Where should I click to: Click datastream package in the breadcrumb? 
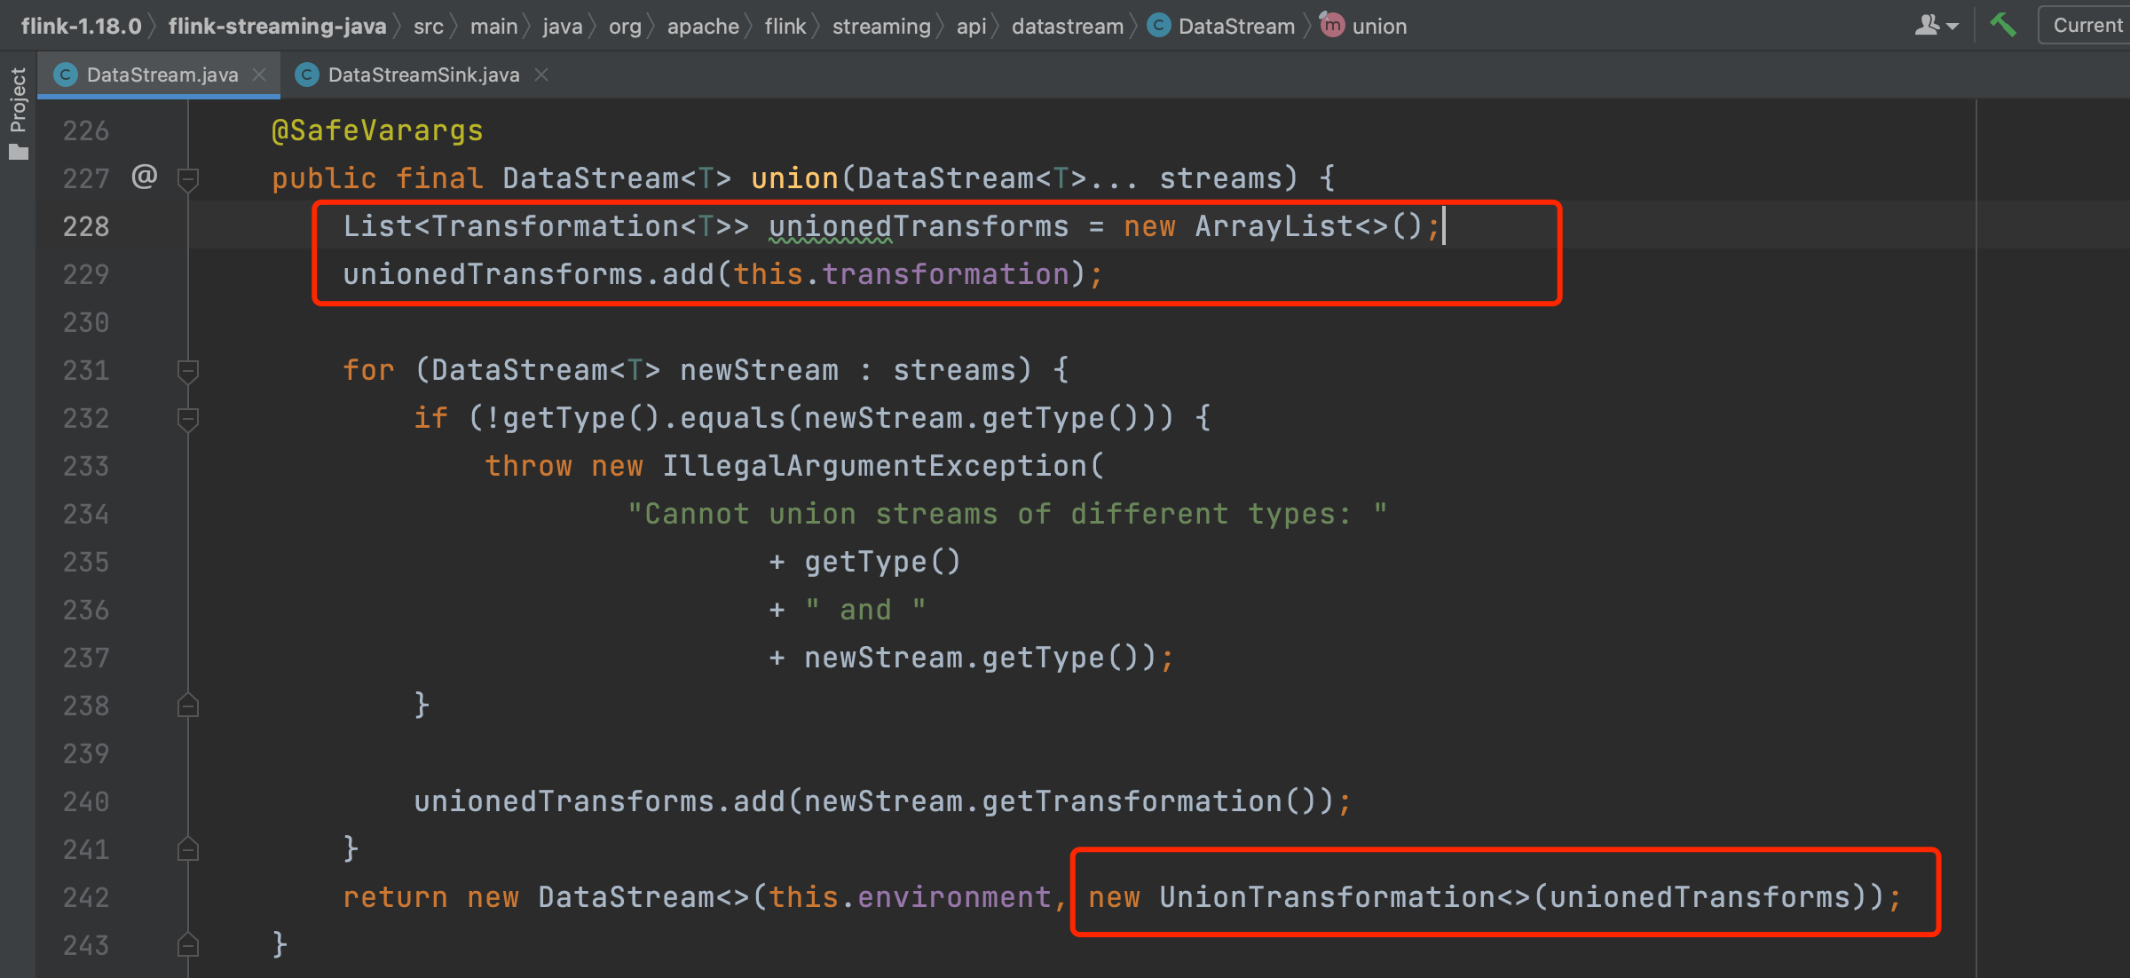coord(1067,26)
